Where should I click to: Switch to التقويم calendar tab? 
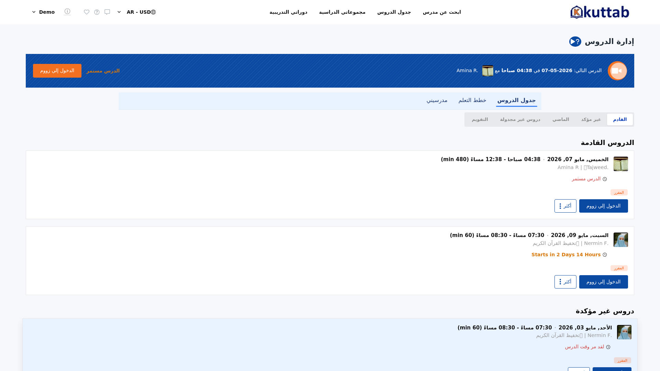(480, 120)
